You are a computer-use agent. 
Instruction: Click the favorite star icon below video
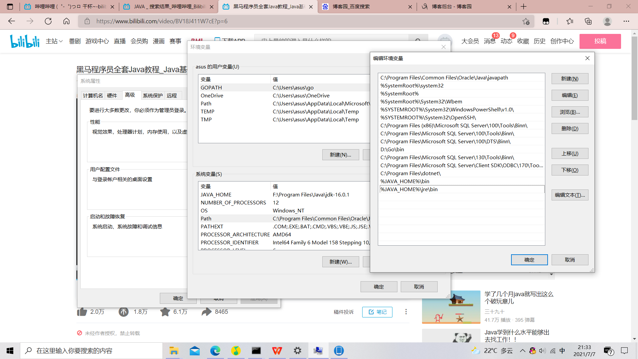click(x=165, y=312)
